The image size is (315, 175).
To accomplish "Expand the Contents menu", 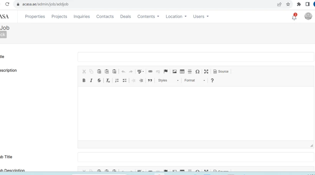I will click(148, 17).
